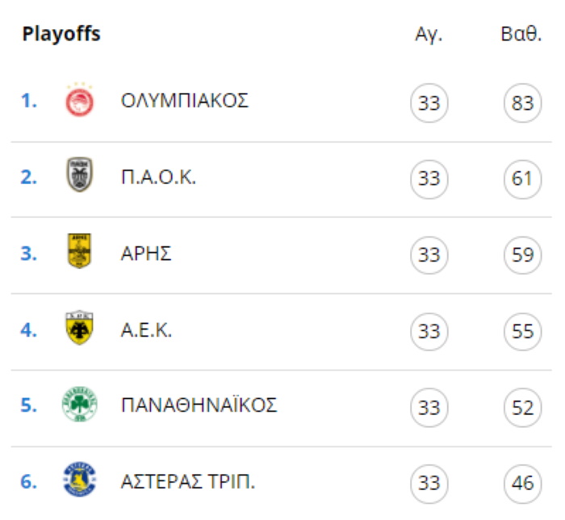565x520 pixels.
Task: Click the Βαθ. column header
Action: [x=521, y=34]
